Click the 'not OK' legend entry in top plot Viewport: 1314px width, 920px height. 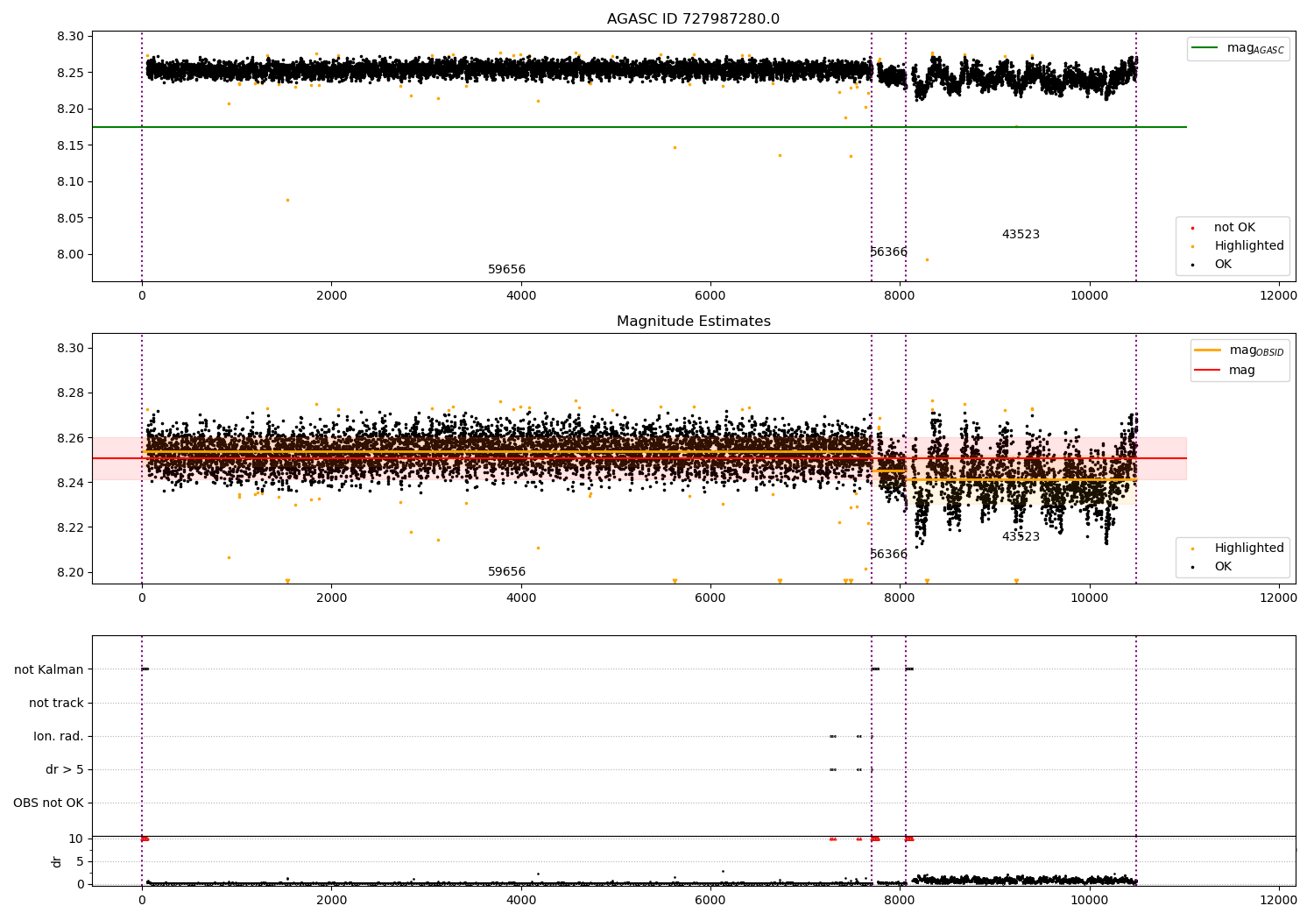tap(1234, 228)
